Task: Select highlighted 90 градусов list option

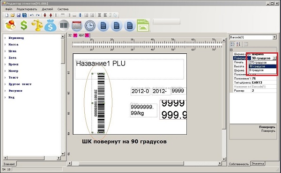Action: coord(263,66)
